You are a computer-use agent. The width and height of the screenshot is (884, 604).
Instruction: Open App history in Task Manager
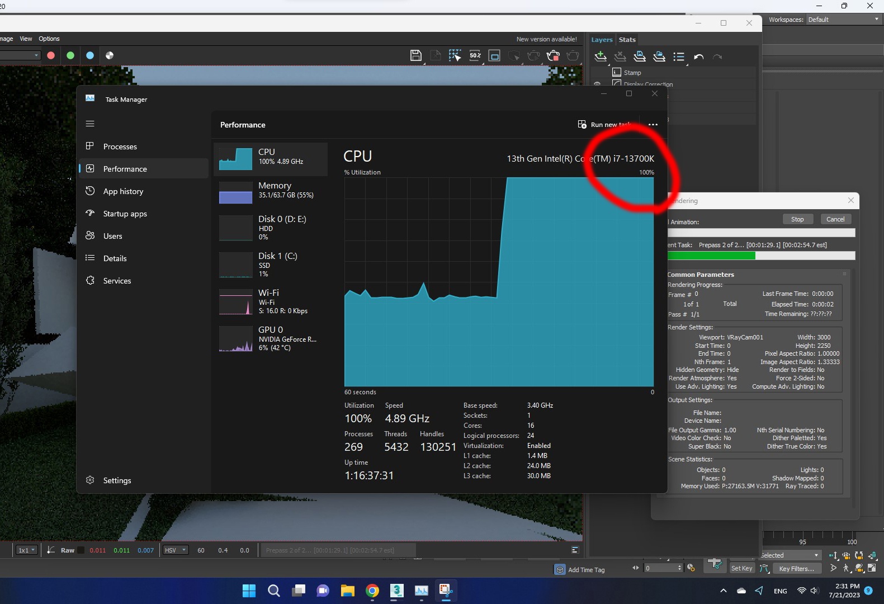(x=143, y=191)
